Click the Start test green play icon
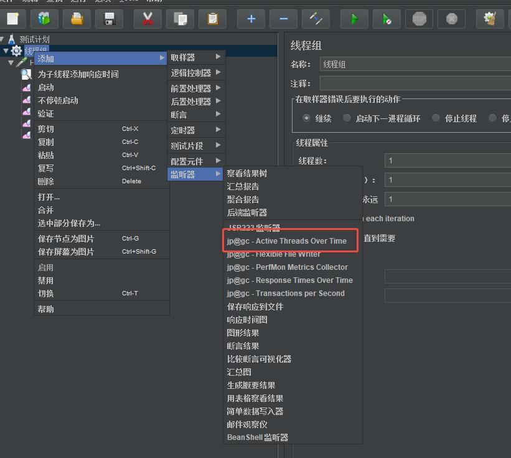Screen dimensions: 511x458 click(354, 19)
